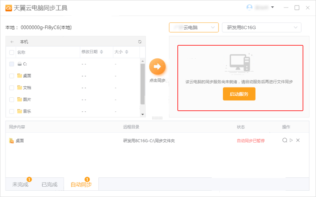Screen dimensions: 316x197
Task: Click the local name 0000000g-FI8yC6(本地)
Action: tap(46, 27)
